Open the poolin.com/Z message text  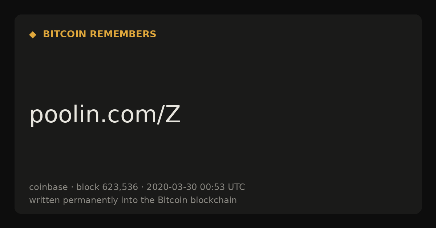coord(105,115)
